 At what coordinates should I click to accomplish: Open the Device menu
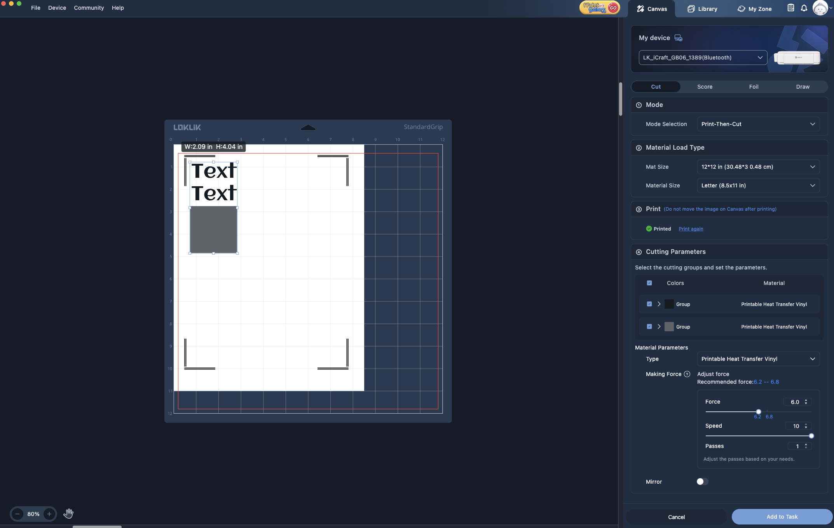57,8
